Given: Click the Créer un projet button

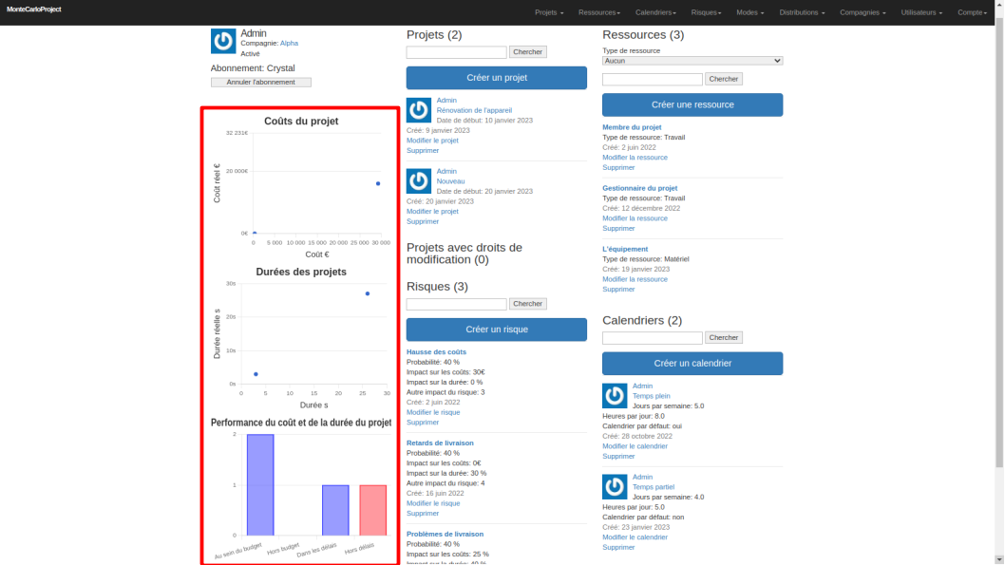Looking at the screenshot, I should [x=497, y=78].
